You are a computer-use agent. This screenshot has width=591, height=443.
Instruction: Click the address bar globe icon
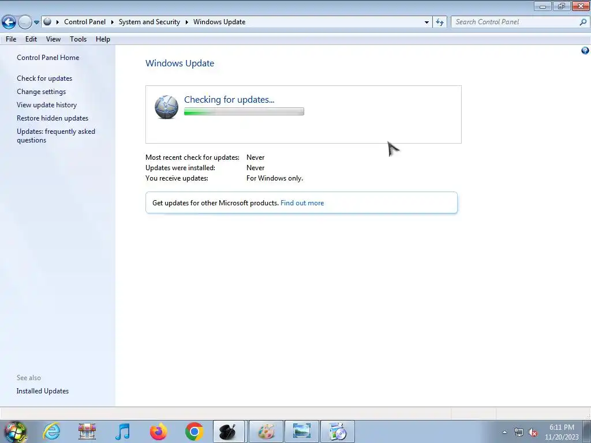(x=47, y=22)
